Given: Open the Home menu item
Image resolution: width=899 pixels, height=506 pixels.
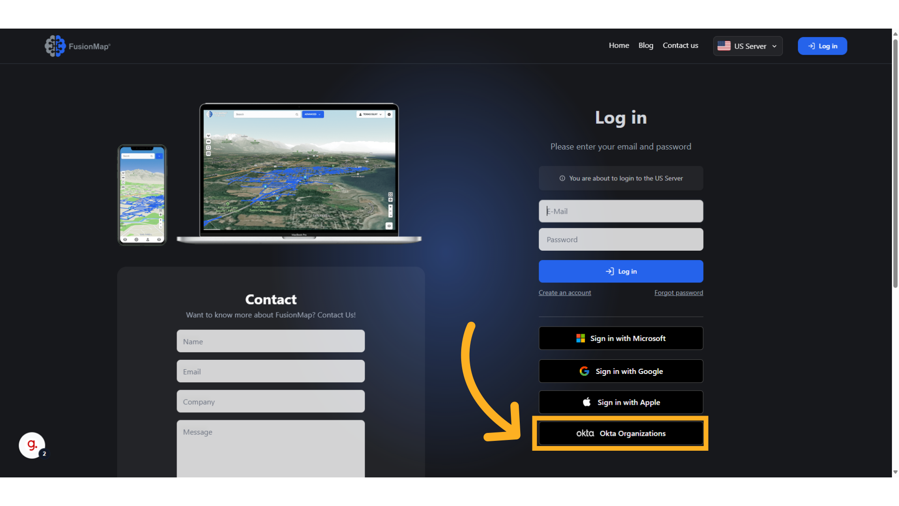Looking at the screenshot, I should click(619, 45).
